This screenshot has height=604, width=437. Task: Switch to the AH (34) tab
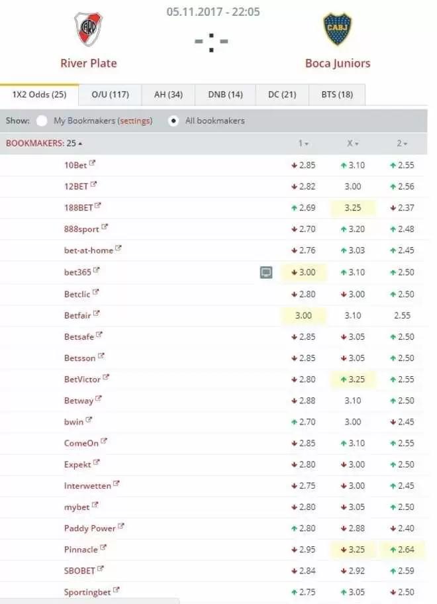(x=168, y=95)
